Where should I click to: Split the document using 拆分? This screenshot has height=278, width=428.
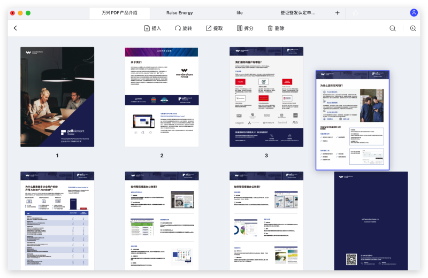click(245, 28)
